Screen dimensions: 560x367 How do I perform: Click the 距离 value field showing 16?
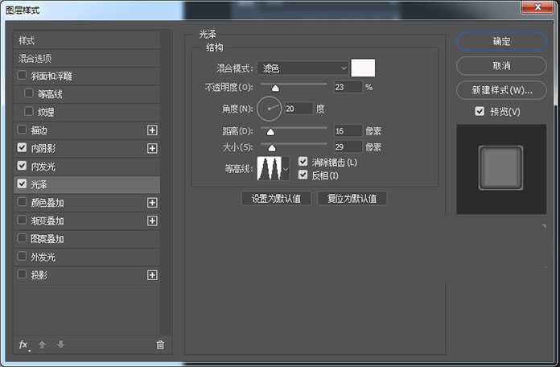pyautogui.click(x=348, y=131)
